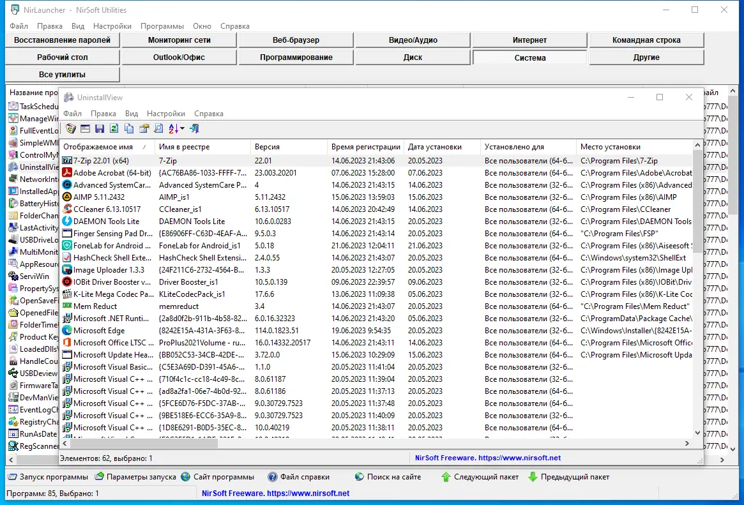Click the IObit Driver Booster row icon
The height and width of the screenshot is (505, 744).
tap(67, 282)
